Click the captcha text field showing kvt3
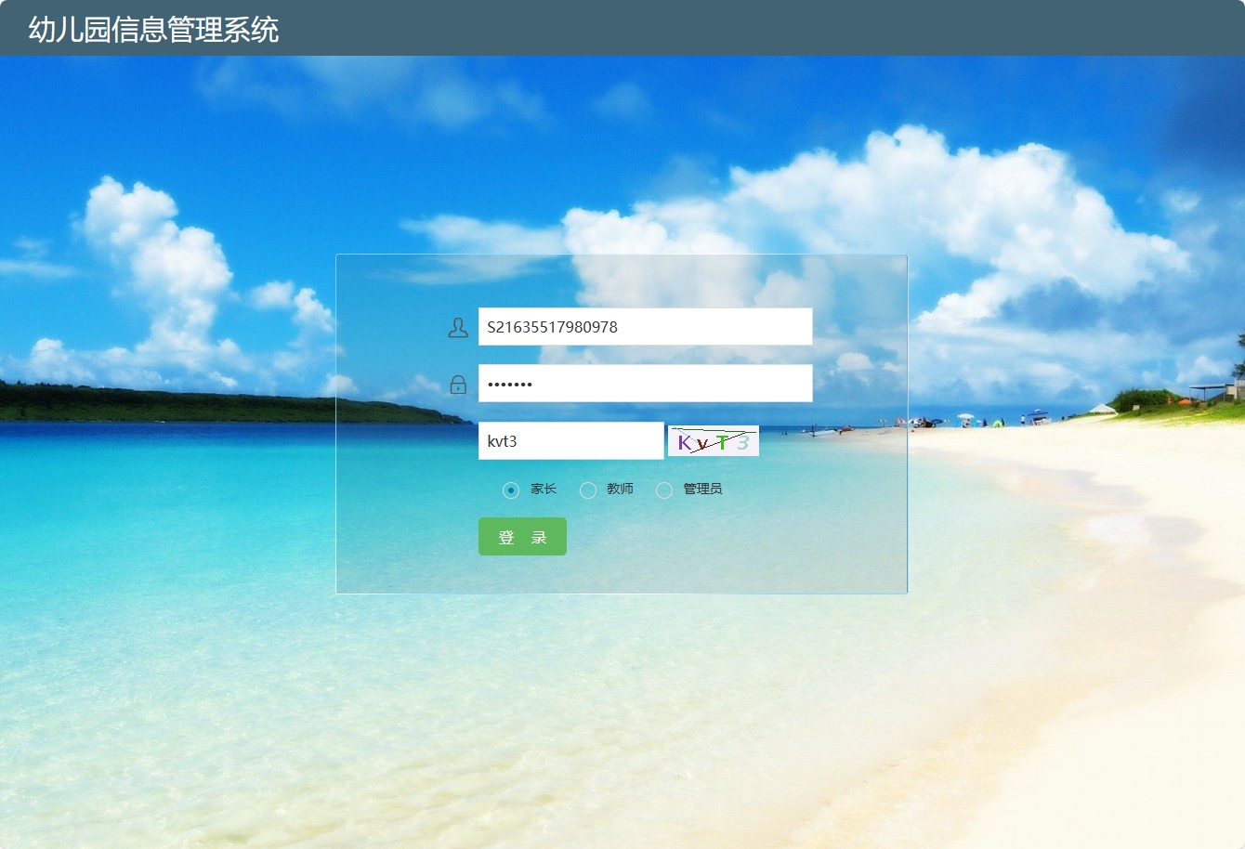Viewport: 1245px width, 849px height. click(570, 440)
